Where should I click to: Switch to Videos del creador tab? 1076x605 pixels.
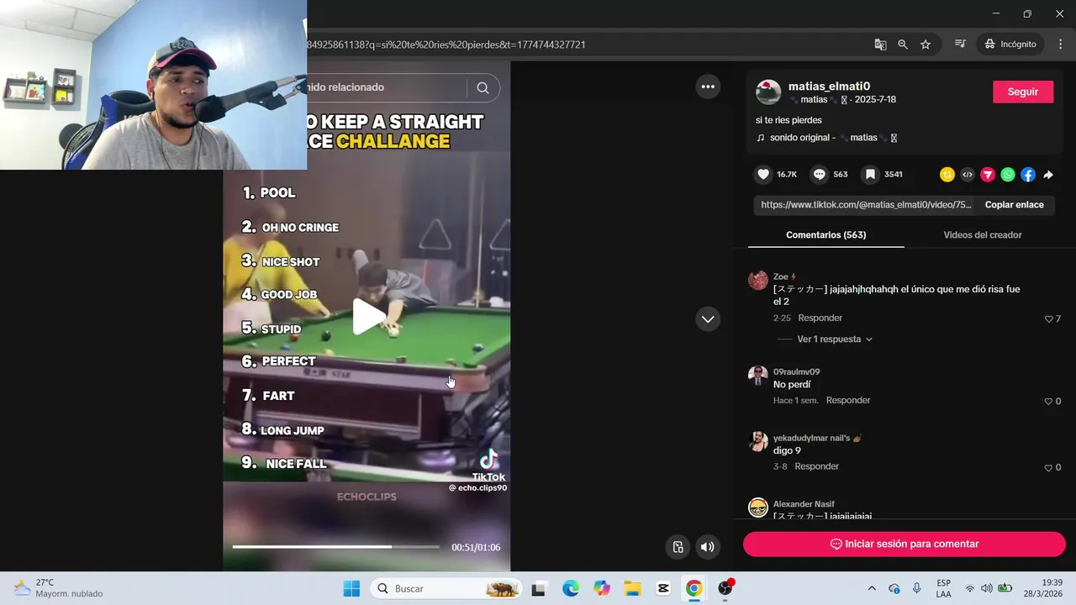point(983,235)
